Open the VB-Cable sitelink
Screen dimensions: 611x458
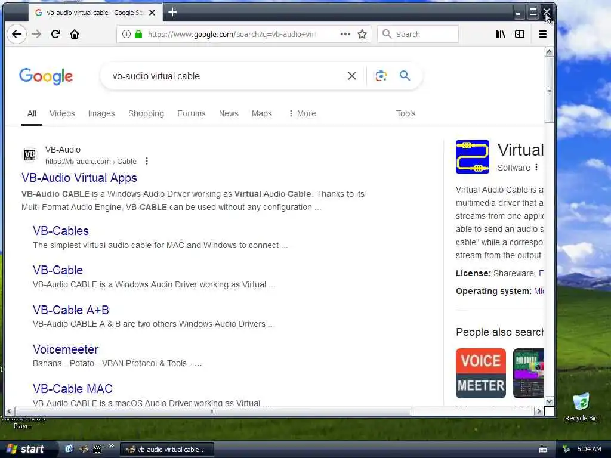[x=58, y=270]
